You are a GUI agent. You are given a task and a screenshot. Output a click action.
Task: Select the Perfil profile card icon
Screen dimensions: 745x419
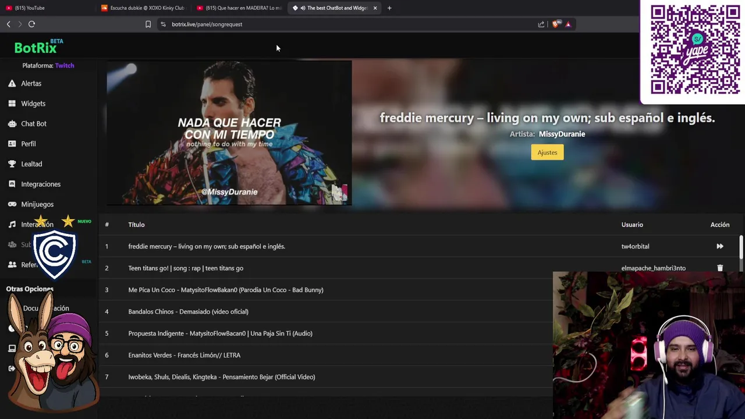12,144
